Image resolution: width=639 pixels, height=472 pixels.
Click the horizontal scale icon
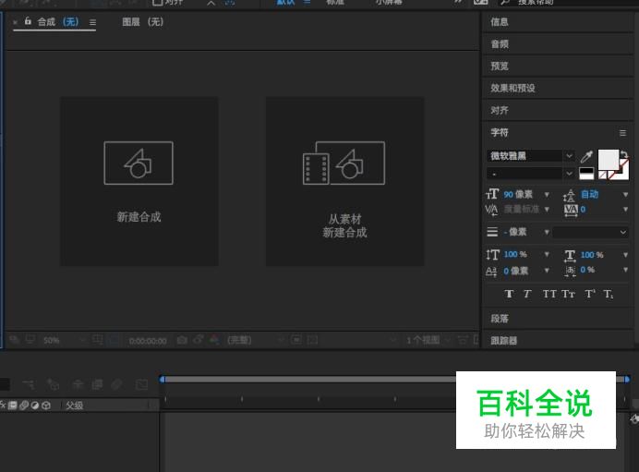click(x=570, y=256)
